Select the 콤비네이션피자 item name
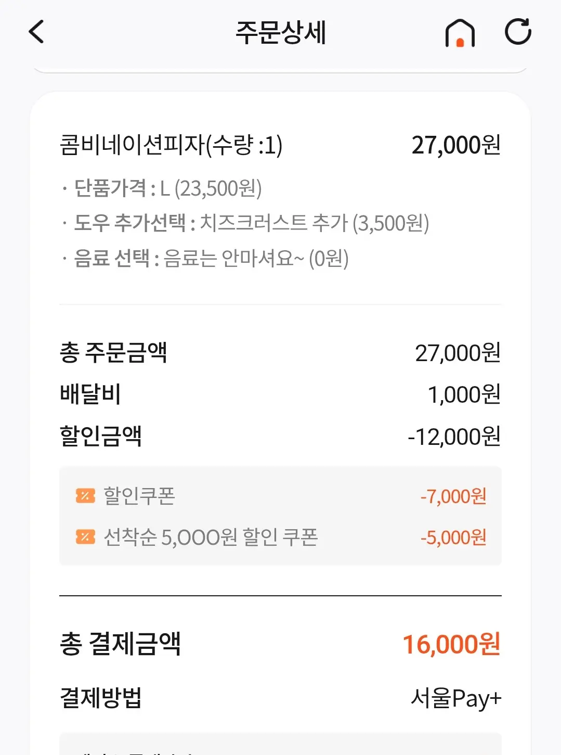The height and width of the screenshot is (755, 561). (x=171, y=145)
